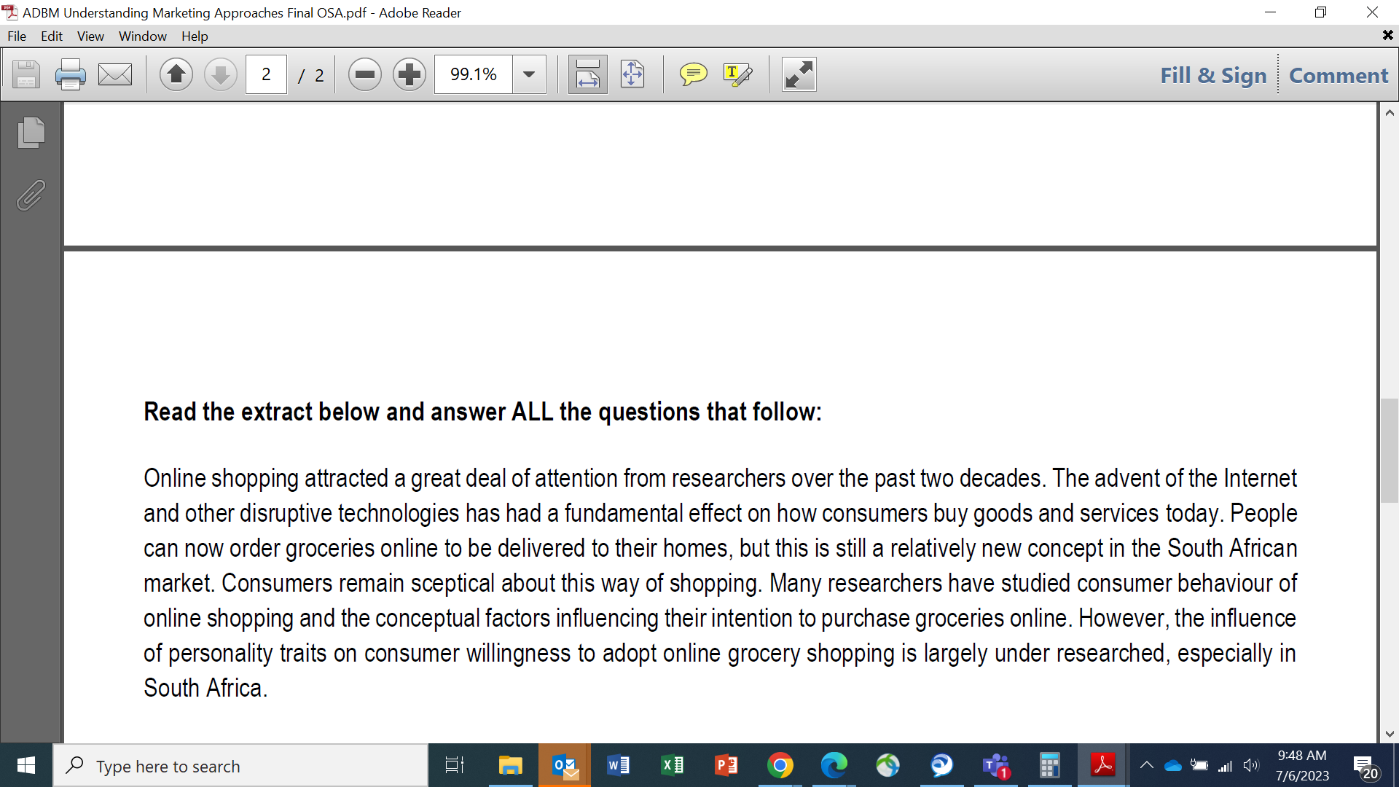This screenshot has width=1399, height=787.
Task: Click scrollbar down arrow
Action: click(x=1390, y=734)
